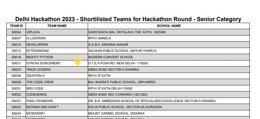
Task: Select the RPVV NARELA school cell
Action: click(169, 38)
